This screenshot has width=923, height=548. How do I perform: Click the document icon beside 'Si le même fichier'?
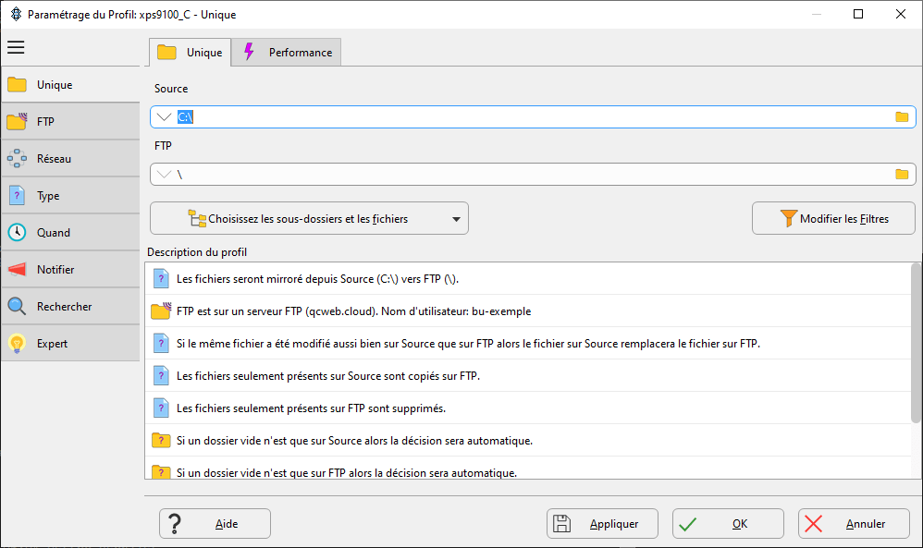click(x=161, y=344)
